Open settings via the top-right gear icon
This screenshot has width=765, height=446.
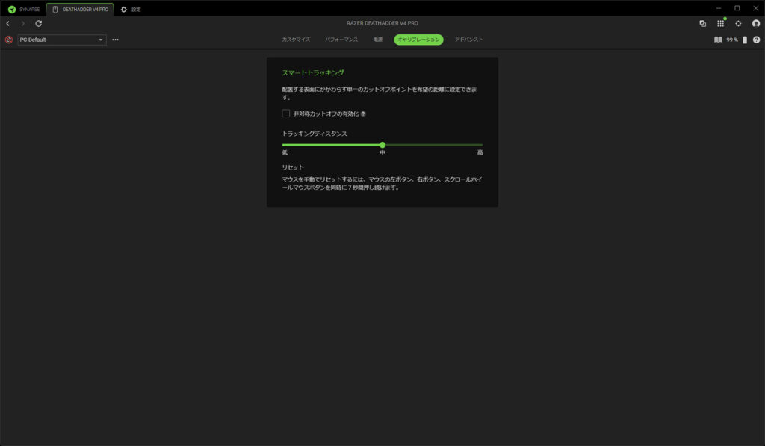point(738,24)
